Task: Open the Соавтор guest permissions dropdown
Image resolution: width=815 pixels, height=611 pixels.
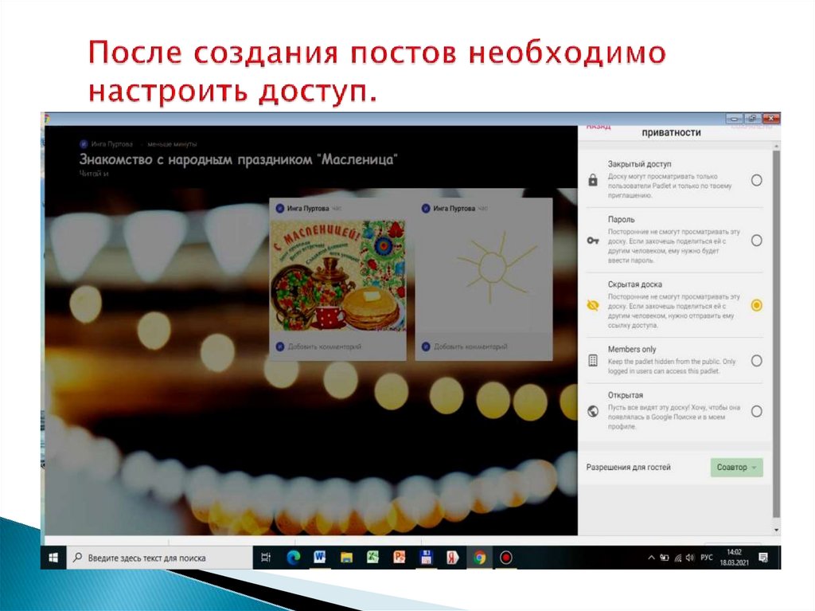Action: [x=736, y=468]
